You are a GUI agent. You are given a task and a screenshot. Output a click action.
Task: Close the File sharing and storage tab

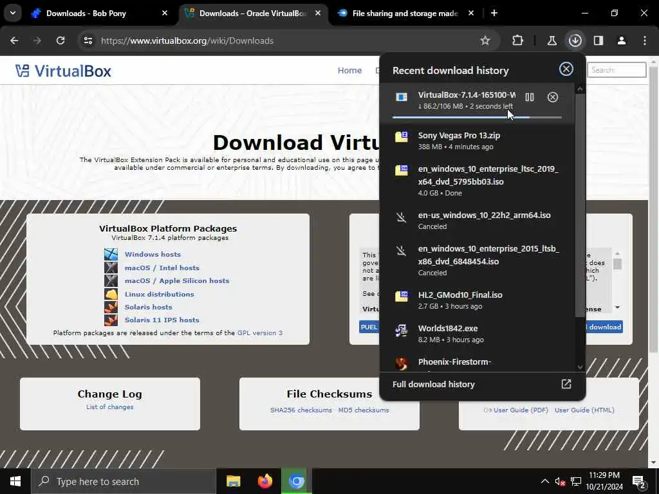pos(470,13)
